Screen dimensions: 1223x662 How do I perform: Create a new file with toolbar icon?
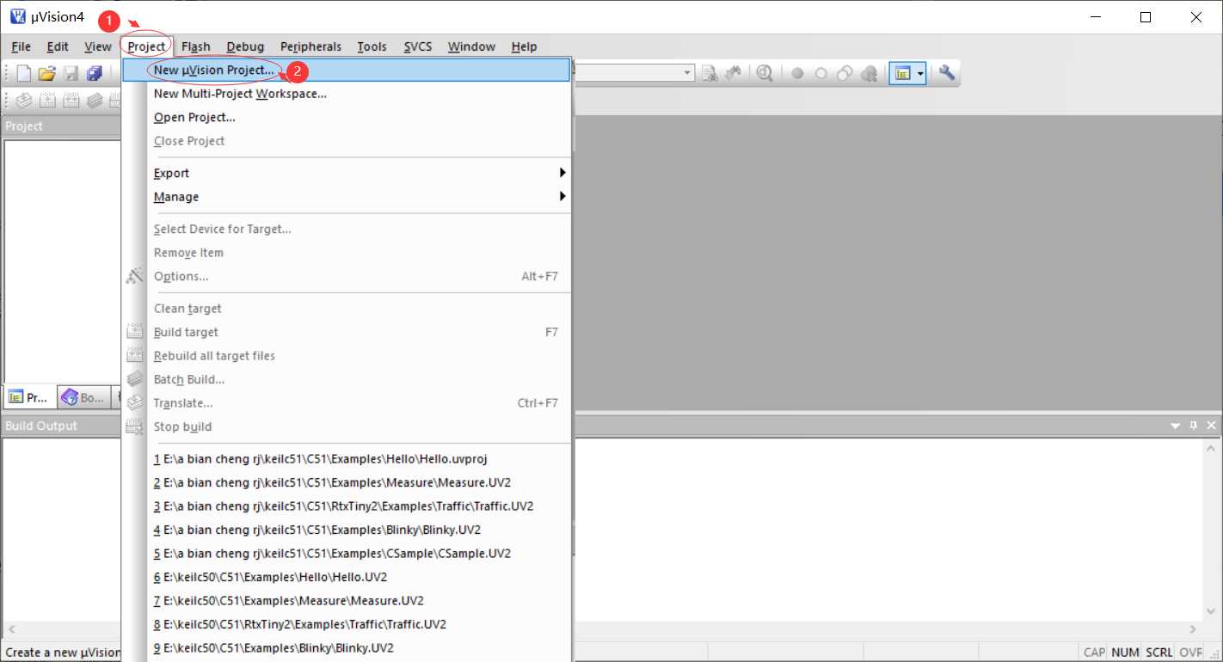coord(24,74)
